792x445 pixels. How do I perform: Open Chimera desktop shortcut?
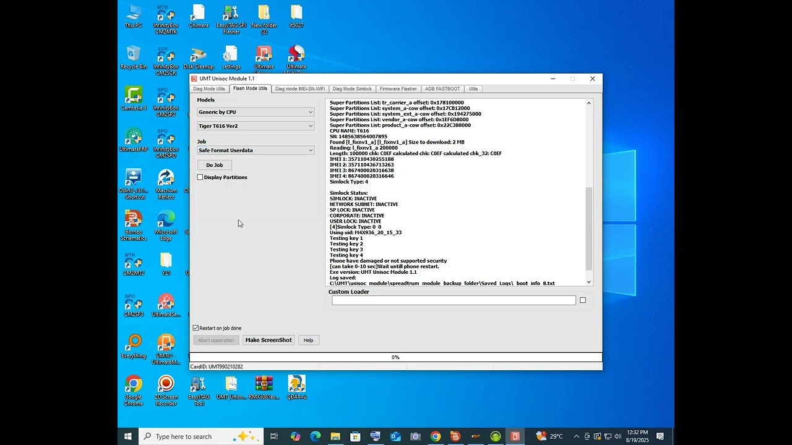(x=199, y=17)
